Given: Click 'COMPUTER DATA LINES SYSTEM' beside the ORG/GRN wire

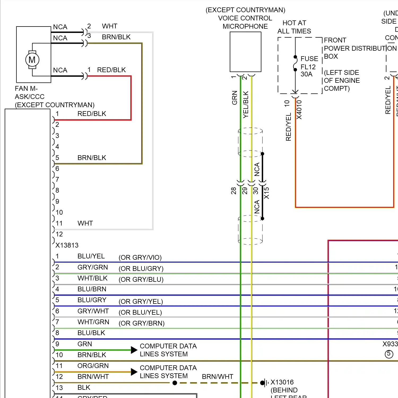Looking at the screenshot, I should pyautogui.click(x=168, y=372).
